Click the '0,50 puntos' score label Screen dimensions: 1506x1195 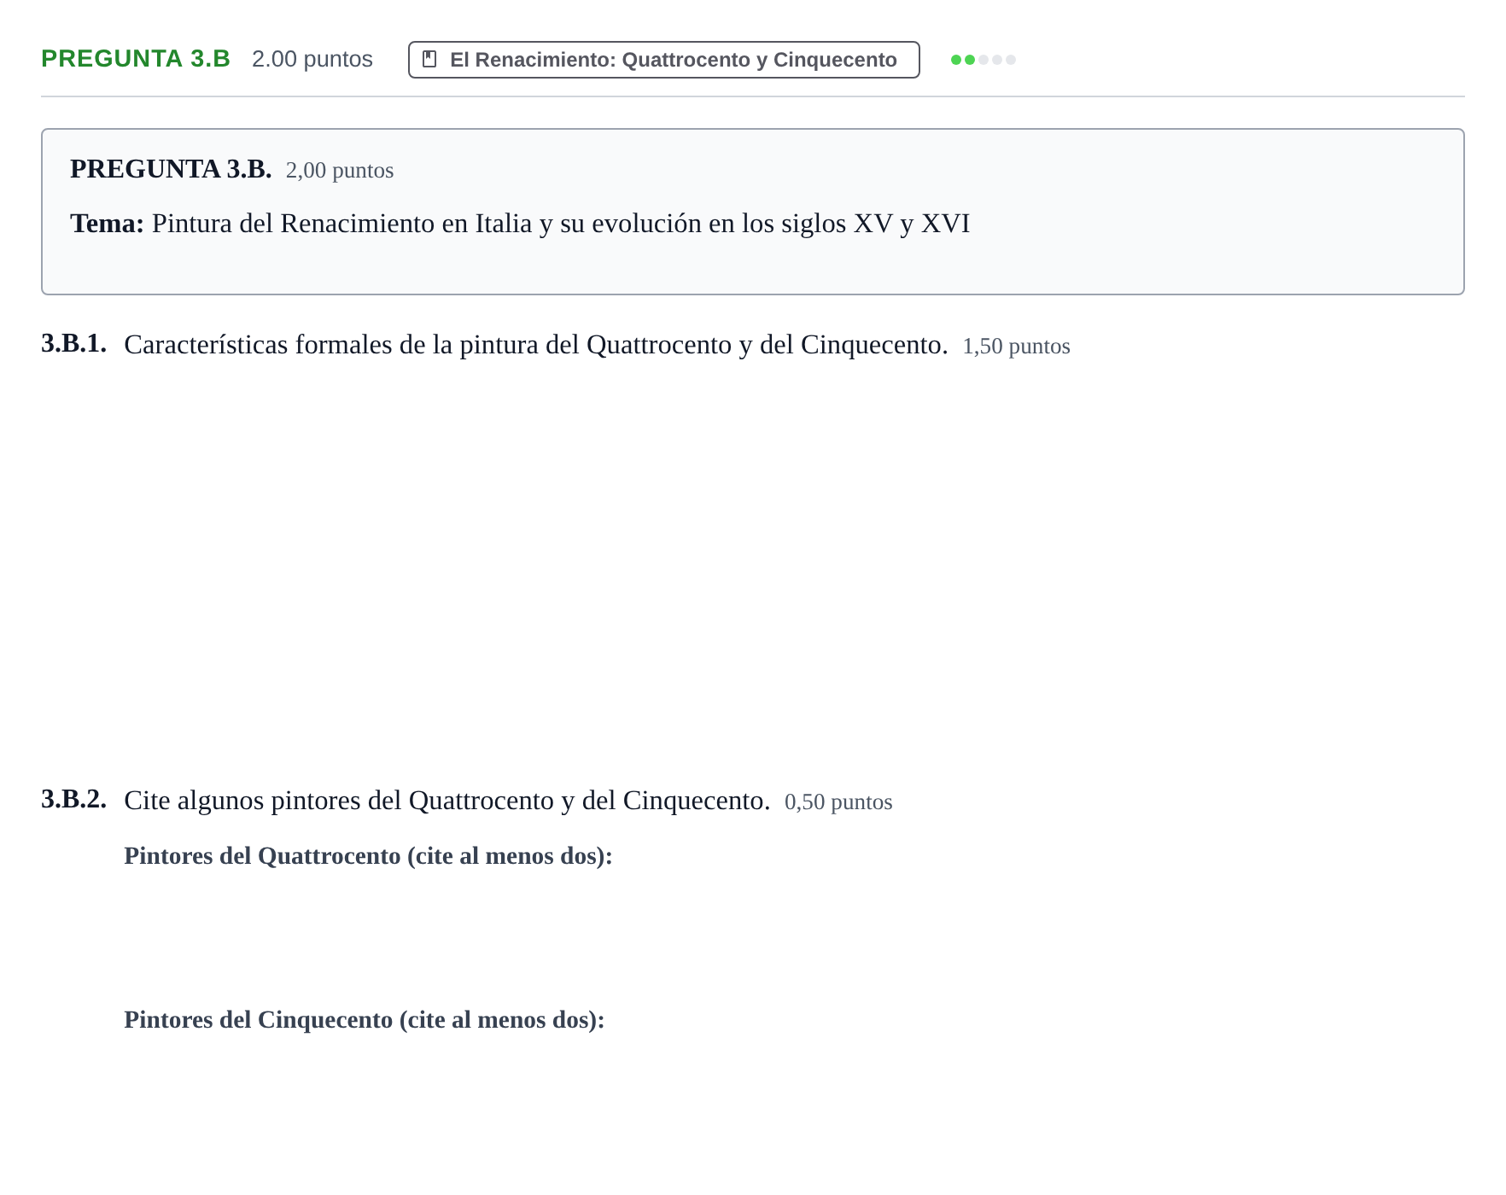[838, 802]
